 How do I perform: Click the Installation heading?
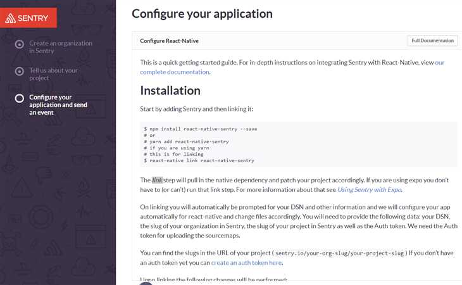point(170,91)
